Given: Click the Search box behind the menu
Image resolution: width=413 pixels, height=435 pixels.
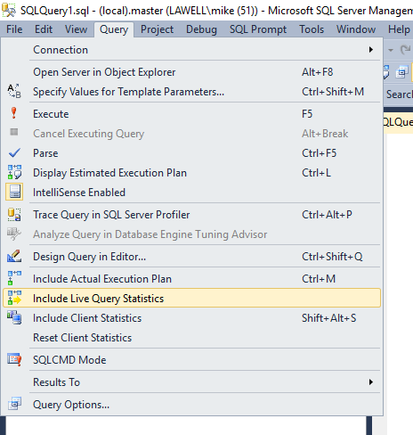Looking at the screenshot, I should [x=399, y=94].
